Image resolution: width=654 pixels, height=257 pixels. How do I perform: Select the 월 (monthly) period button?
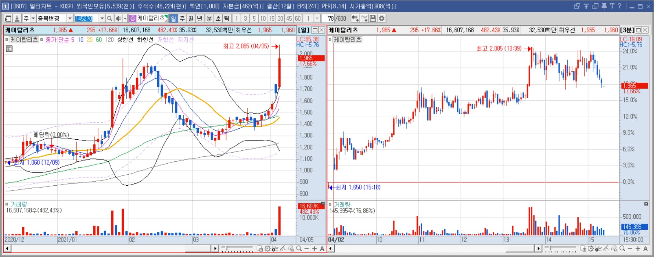[191, 18]
